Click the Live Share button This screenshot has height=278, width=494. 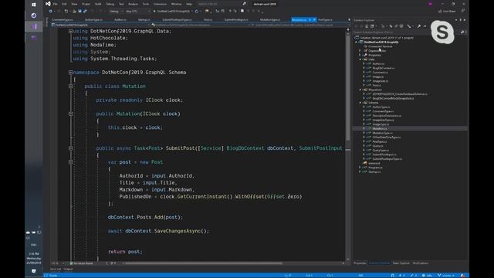447,11
